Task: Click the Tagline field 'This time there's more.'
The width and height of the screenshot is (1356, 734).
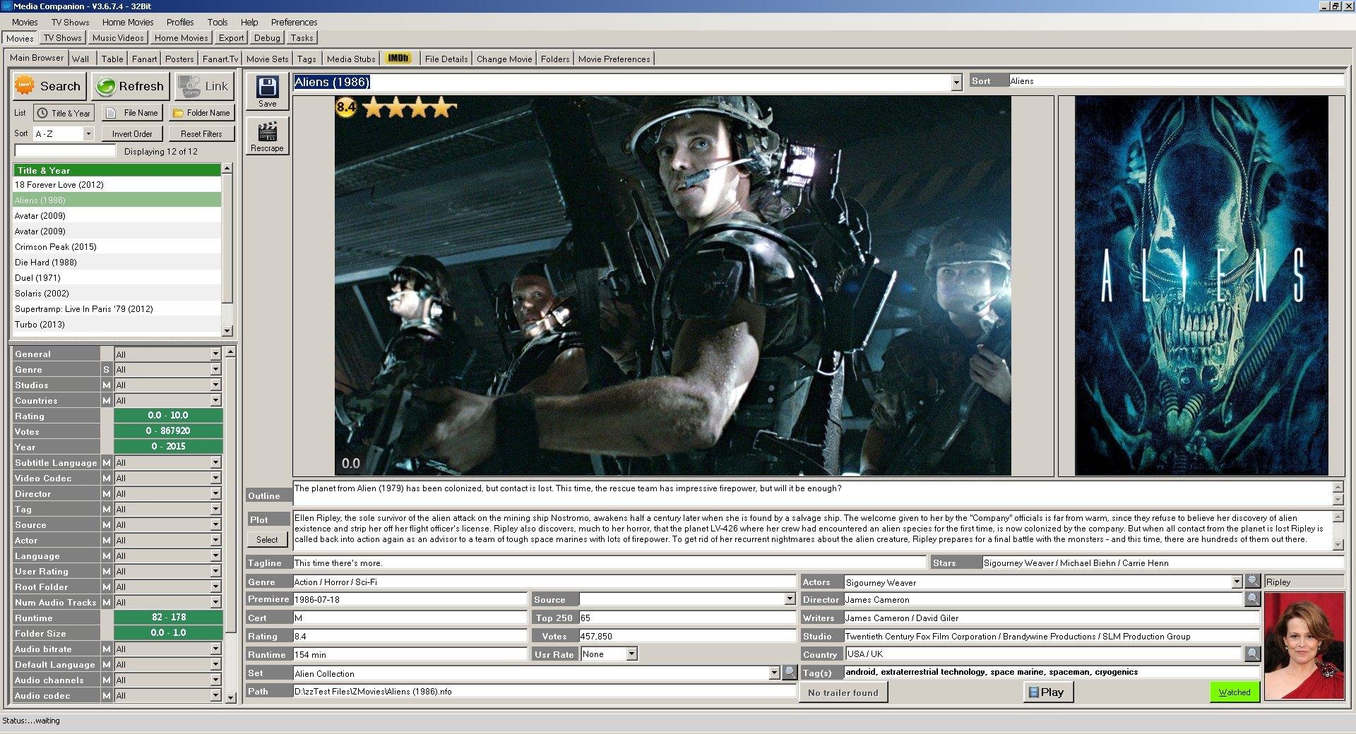Action: (x=609, y=562)
